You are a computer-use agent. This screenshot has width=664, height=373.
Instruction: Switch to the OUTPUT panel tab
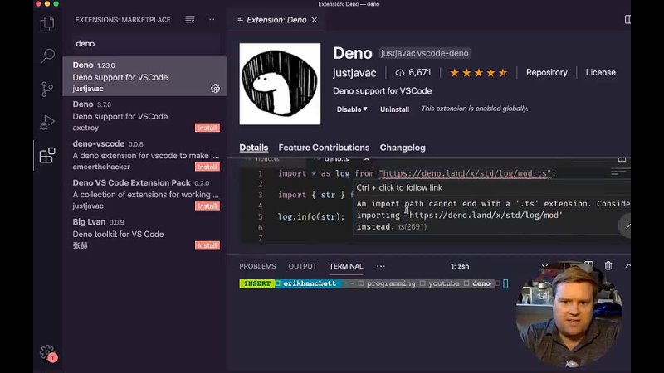(x=302, y=266)
